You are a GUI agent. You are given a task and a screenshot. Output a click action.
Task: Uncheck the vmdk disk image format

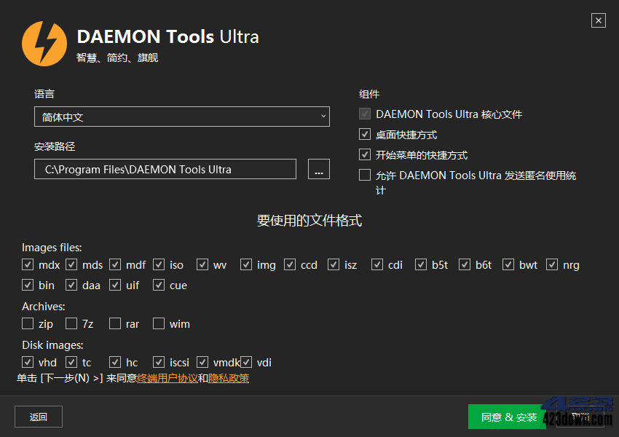(x=202, y=362)
